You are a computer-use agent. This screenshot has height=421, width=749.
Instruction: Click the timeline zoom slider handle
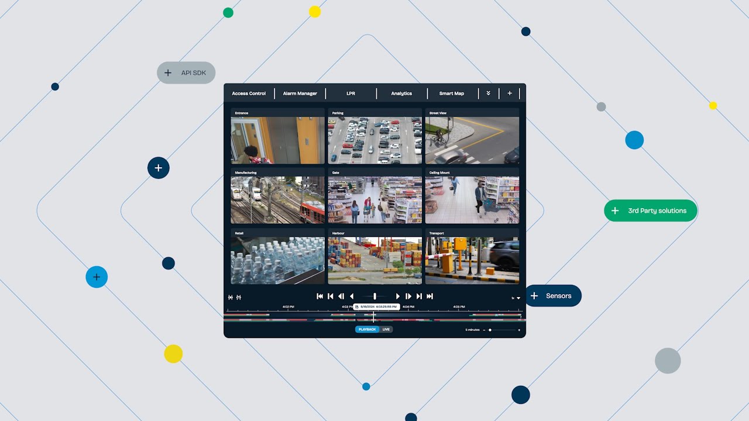pyautogui.click(x=490, y=330)
